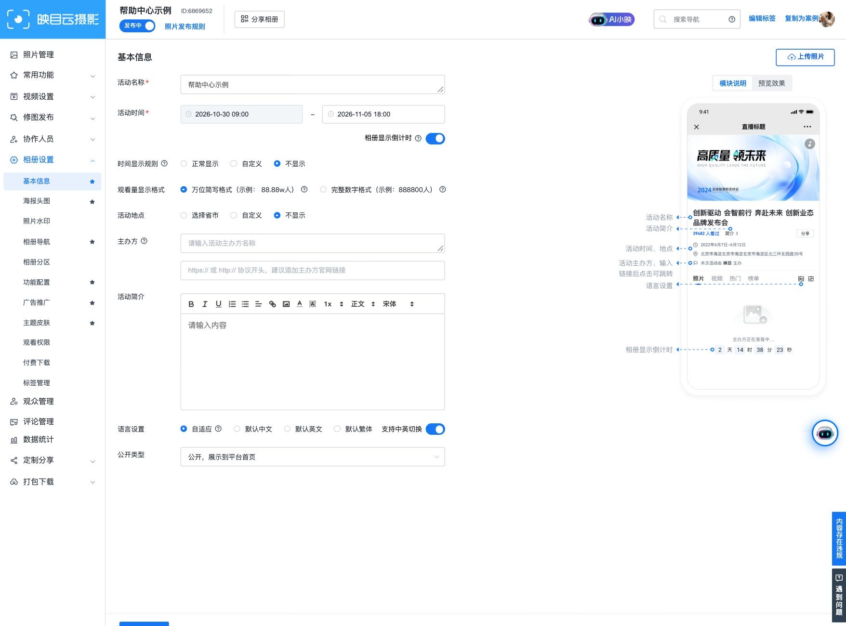The height and width of the screenshot is (626, 846).
Task: Click the 主办方 website link input field
Action: tap(313, 270)
